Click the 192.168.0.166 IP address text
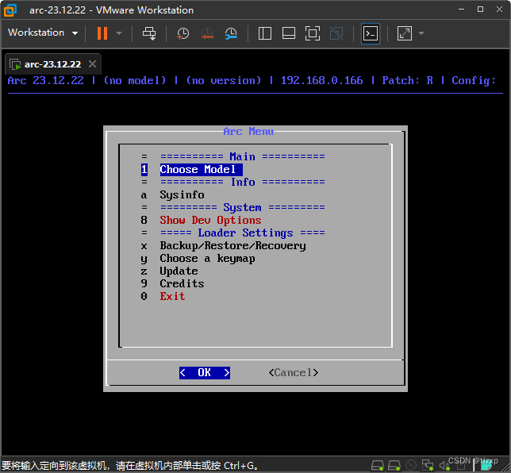 [x=321, y=80]
